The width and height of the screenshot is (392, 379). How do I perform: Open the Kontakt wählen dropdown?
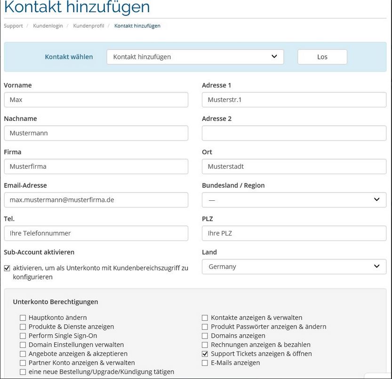point(195,57)
